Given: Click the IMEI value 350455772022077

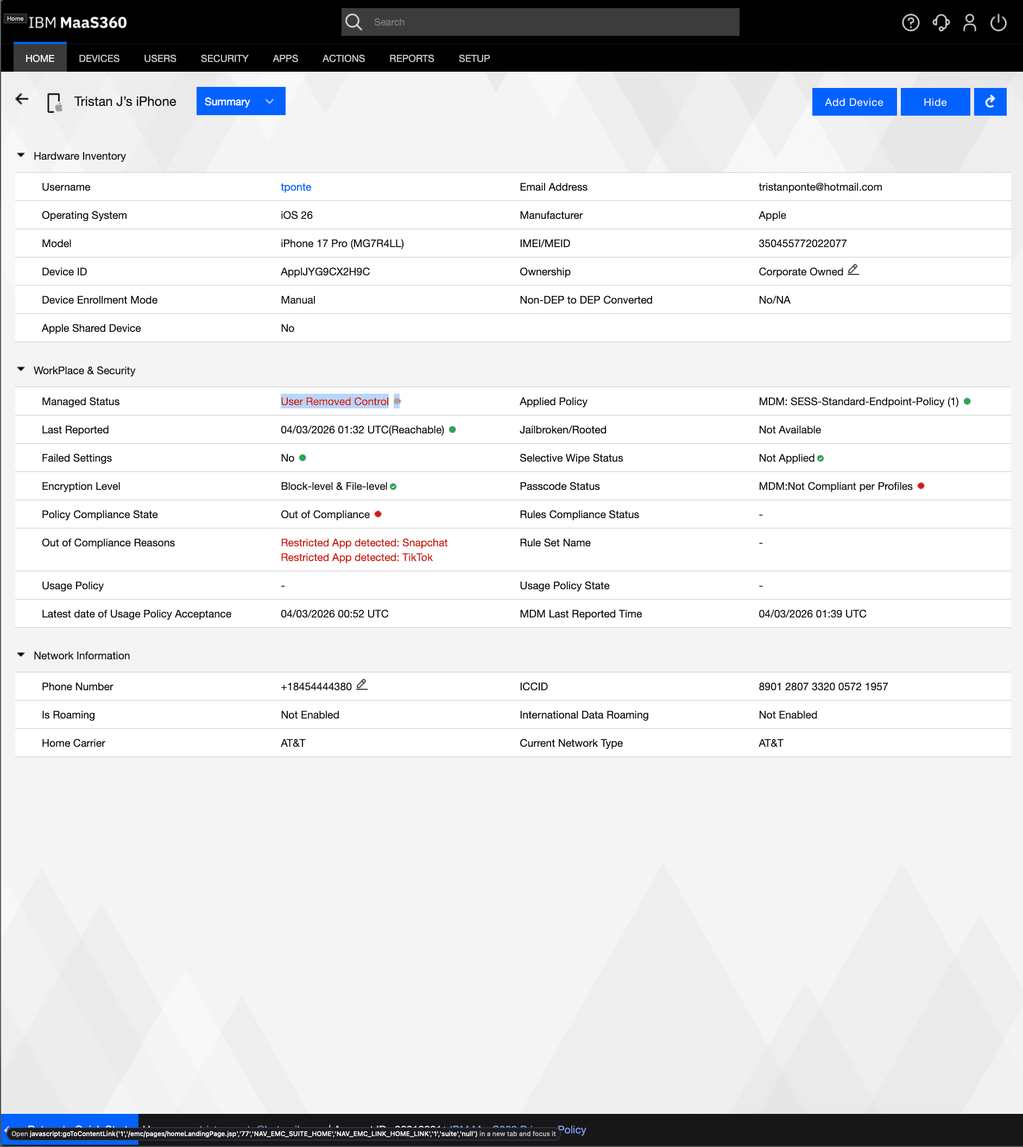Looking at the screenshot, I should pos(802,243).
